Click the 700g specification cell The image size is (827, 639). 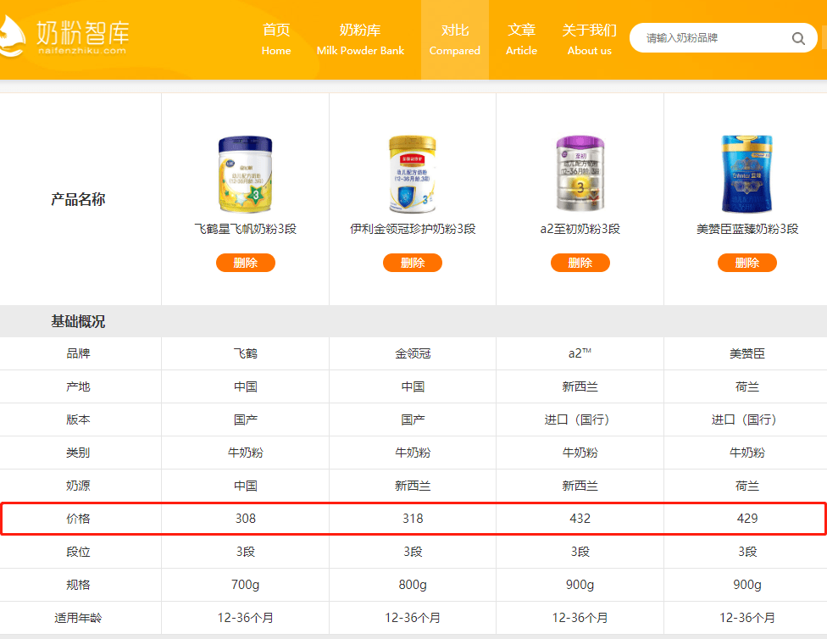245,585
